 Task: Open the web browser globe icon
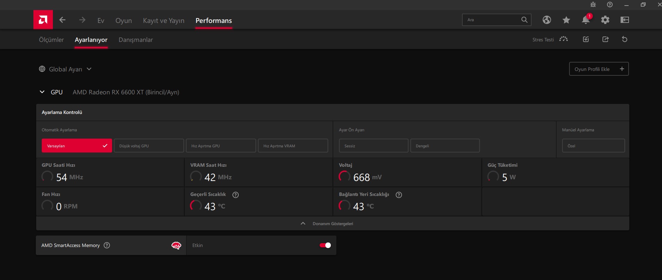[547, 20]
